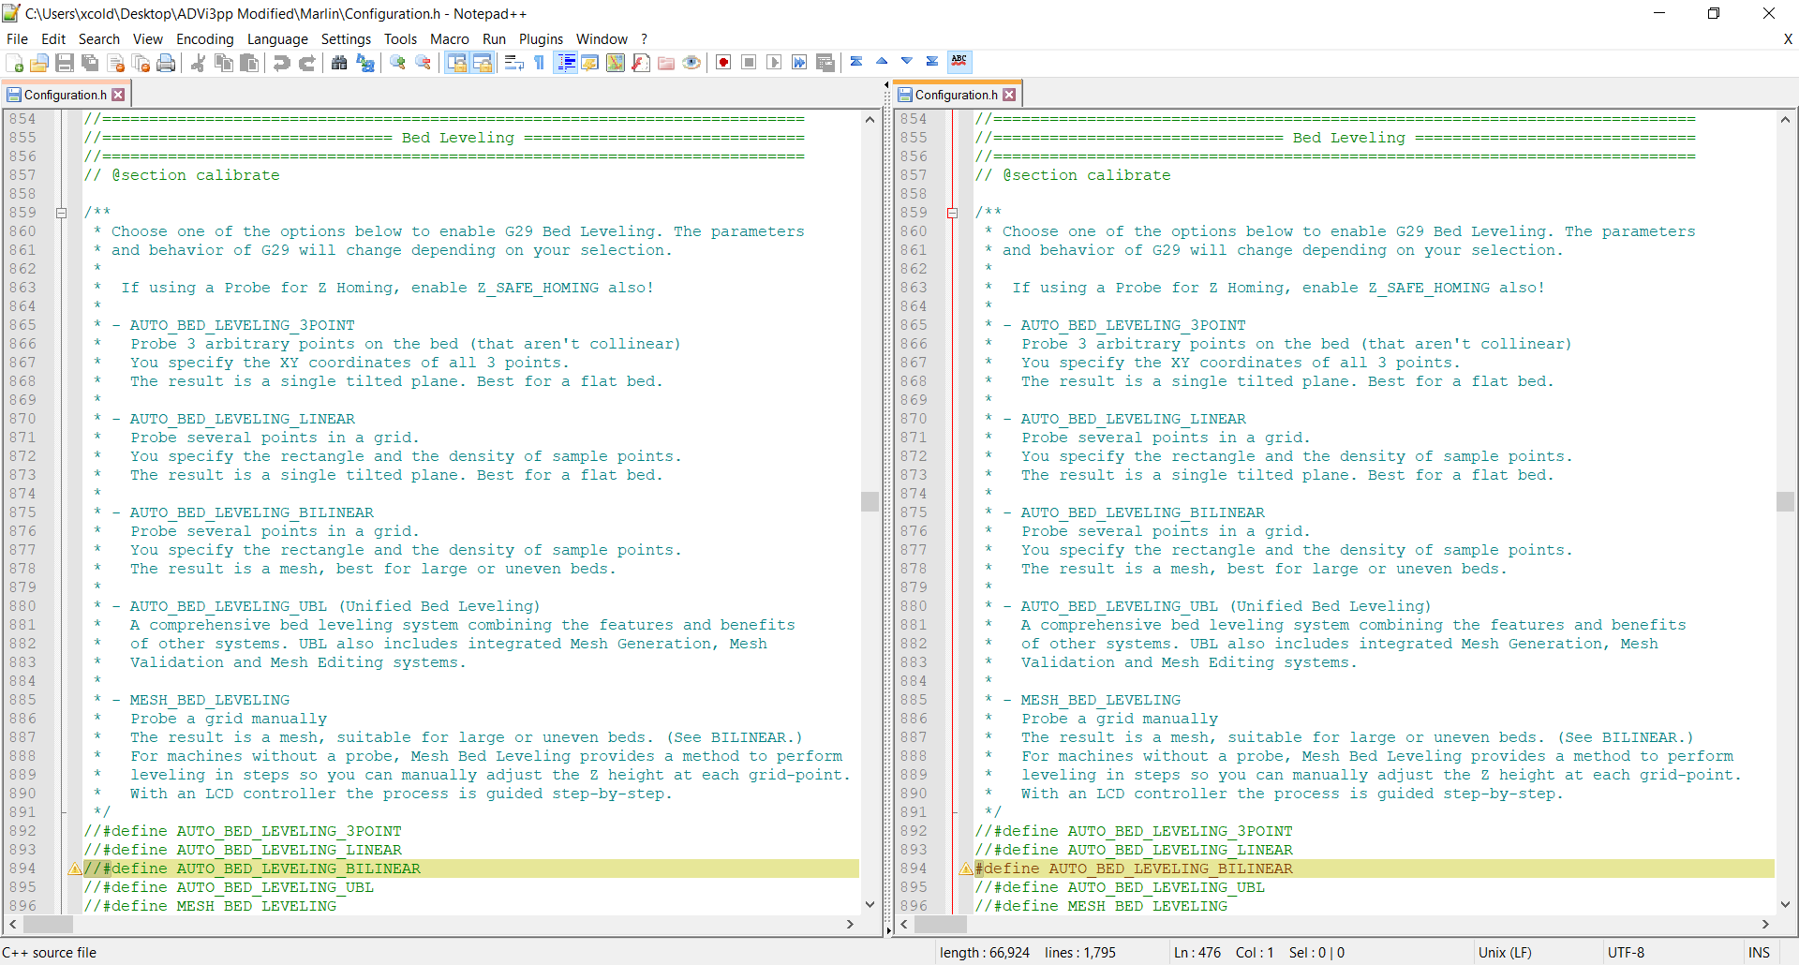Open the Settings menu

[347, 39]
